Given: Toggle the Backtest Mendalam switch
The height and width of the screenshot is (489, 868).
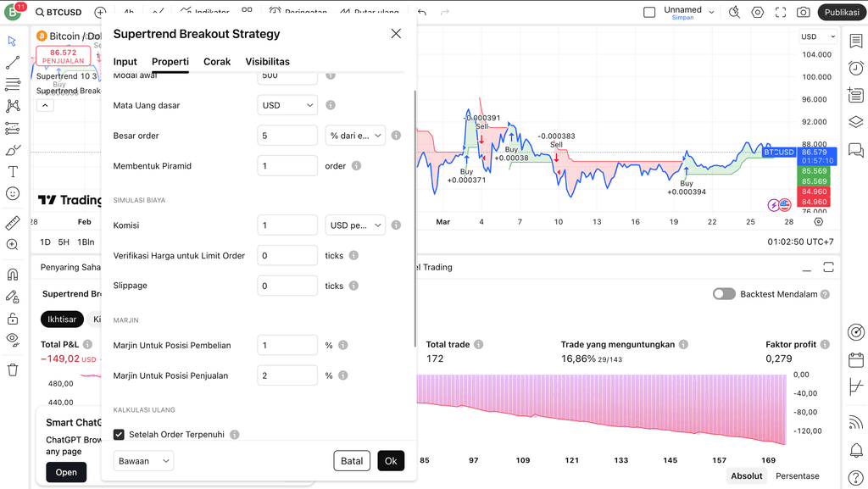Looking at the screenshot, I should 724,294.
